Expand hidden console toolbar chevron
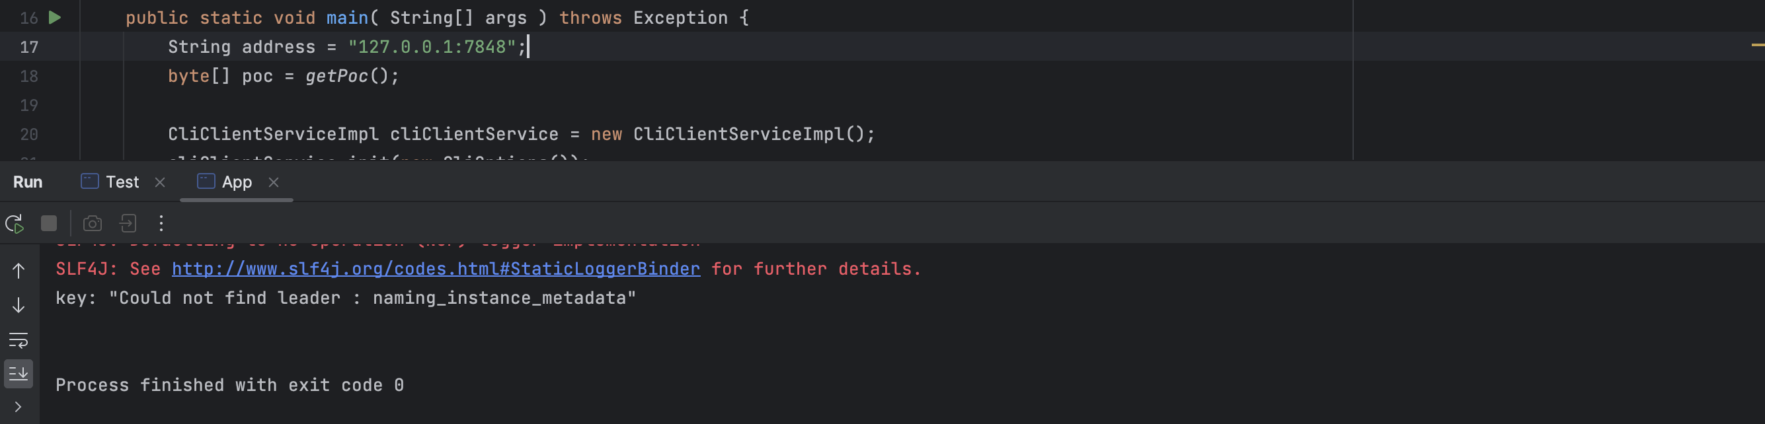1765x424 pixels. (x=19, y=407)
